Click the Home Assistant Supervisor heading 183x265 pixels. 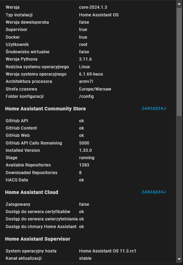point(38,239)
